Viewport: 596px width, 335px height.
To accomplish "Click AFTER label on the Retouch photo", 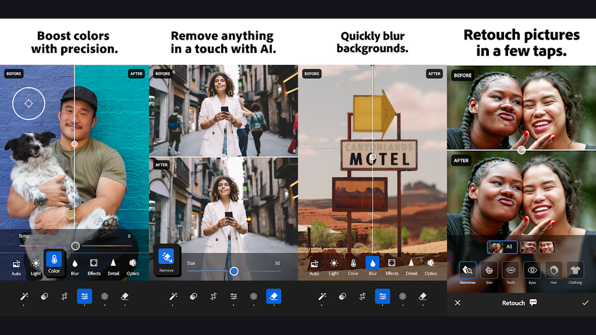I will pos(461,160).
